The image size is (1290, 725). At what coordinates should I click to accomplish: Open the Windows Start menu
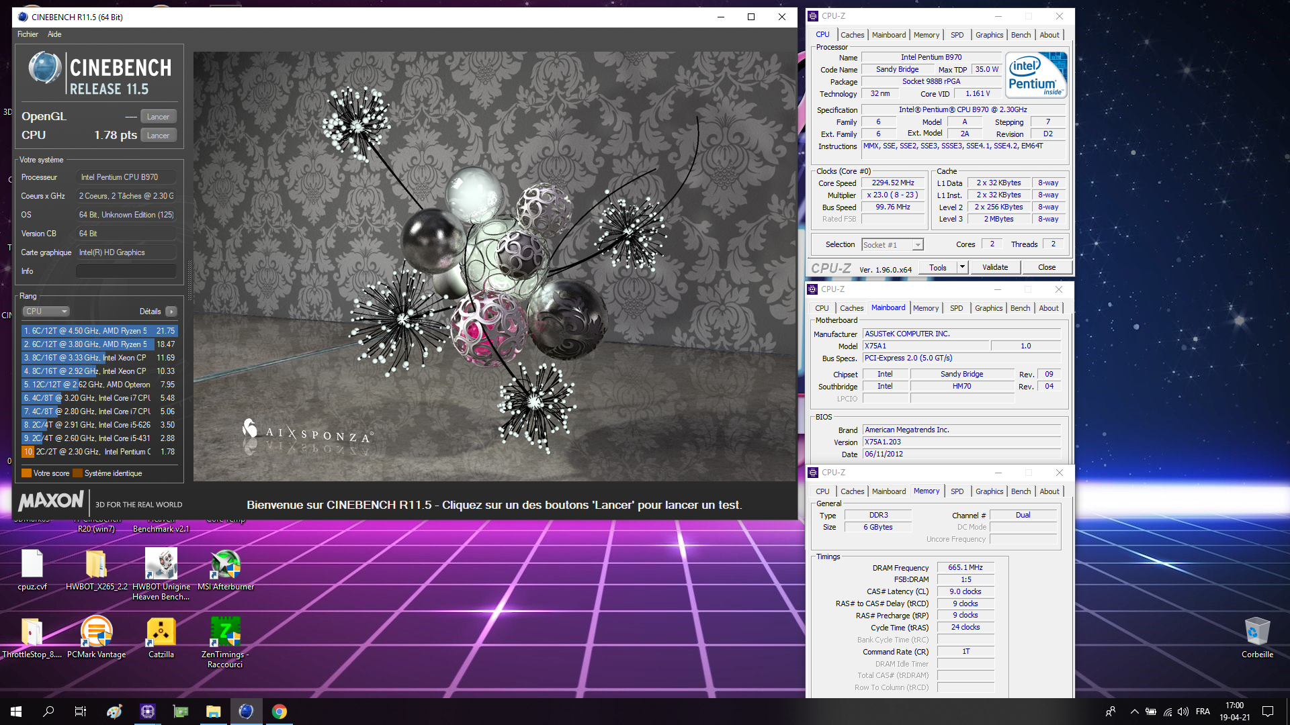(x=16, y=712)
